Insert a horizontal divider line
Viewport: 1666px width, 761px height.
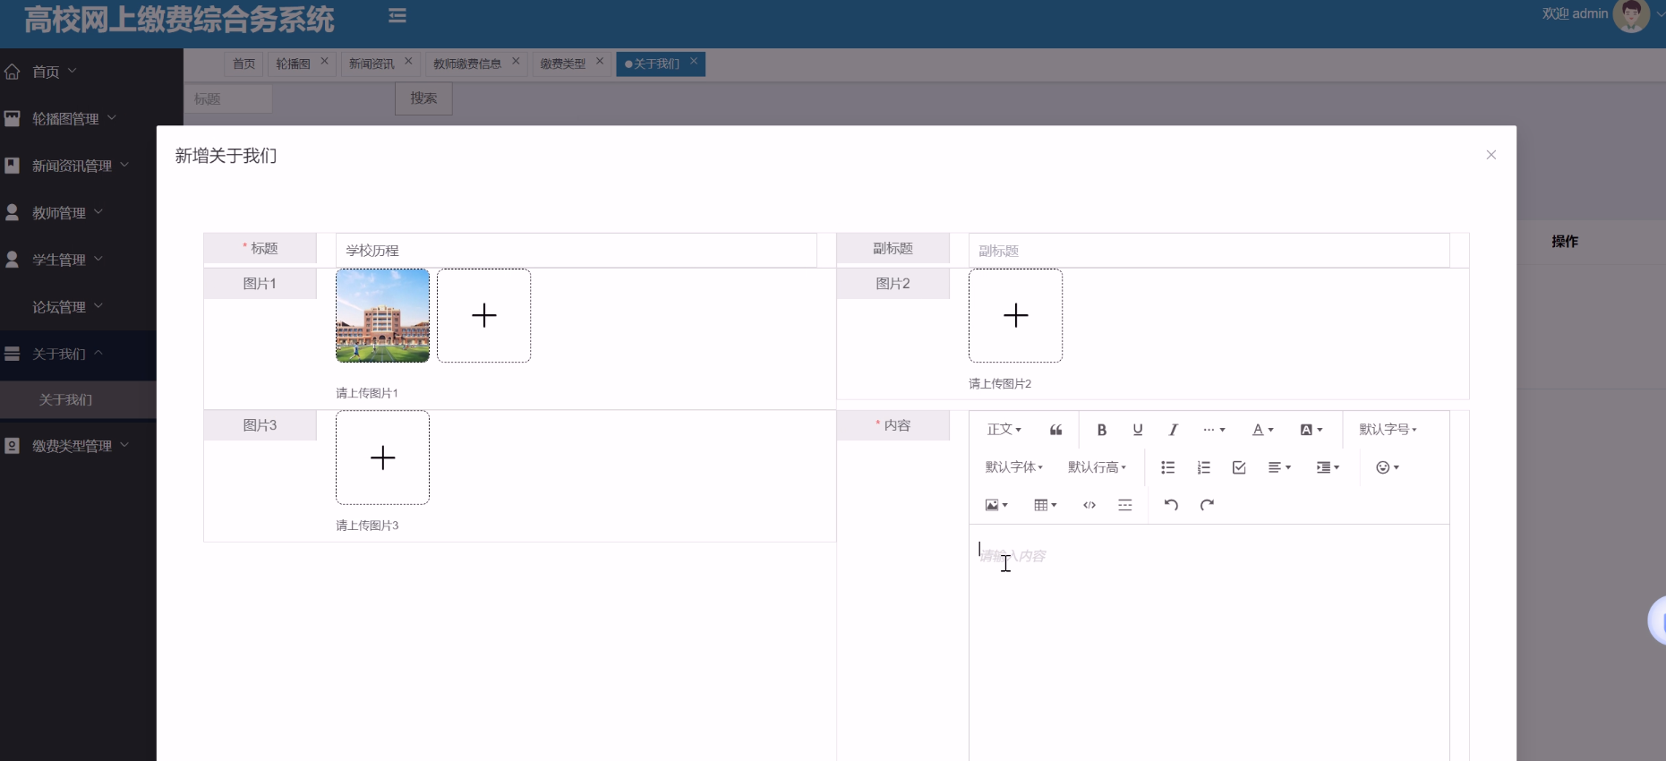pos(1125,505)
